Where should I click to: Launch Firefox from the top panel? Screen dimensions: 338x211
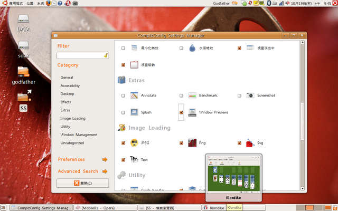48,3
